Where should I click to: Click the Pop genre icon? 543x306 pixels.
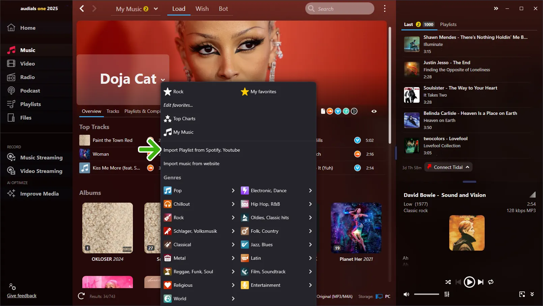tap(168, 190)
